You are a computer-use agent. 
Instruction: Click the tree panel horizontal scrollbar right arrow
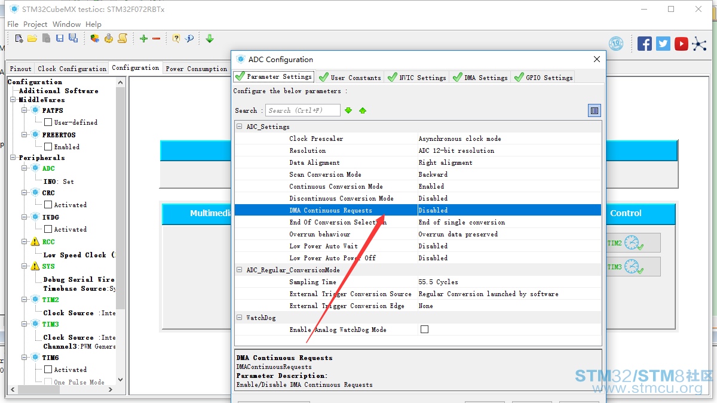click(111, 389)
